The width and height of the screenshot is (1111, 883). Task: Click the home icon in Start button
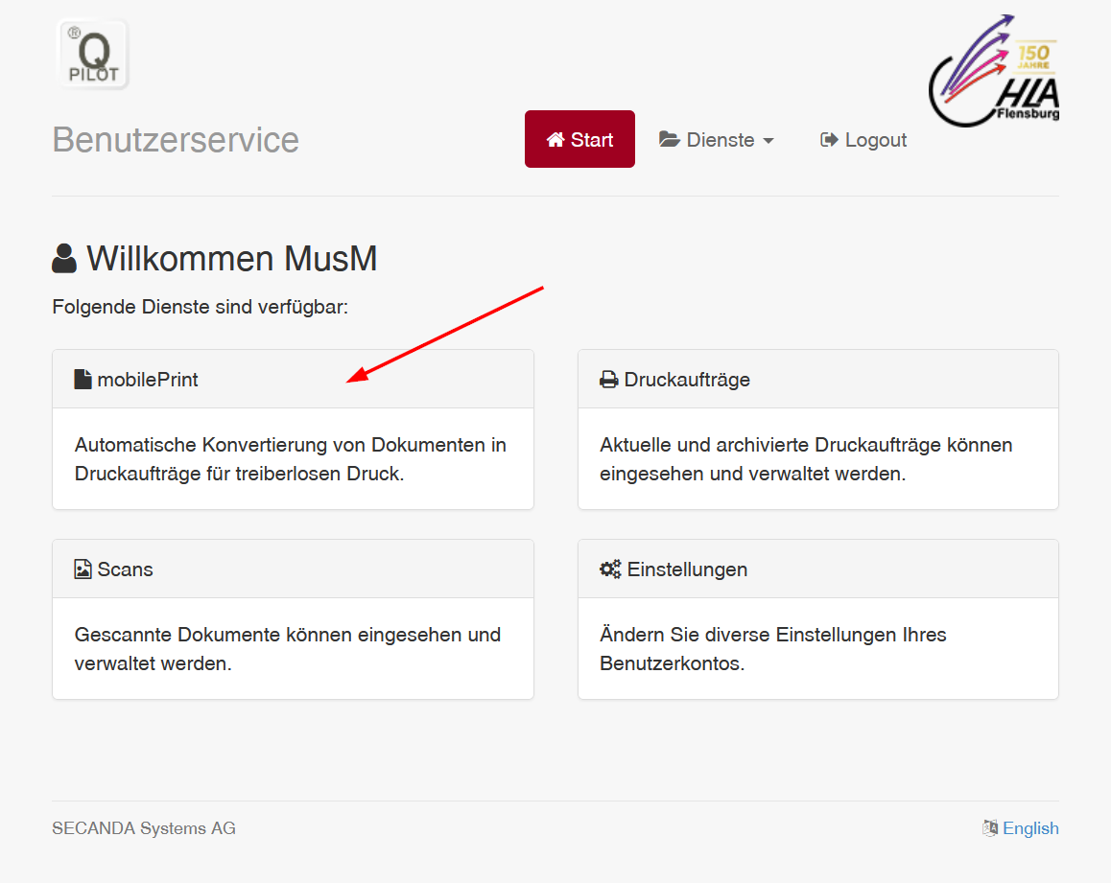[555, 139]
